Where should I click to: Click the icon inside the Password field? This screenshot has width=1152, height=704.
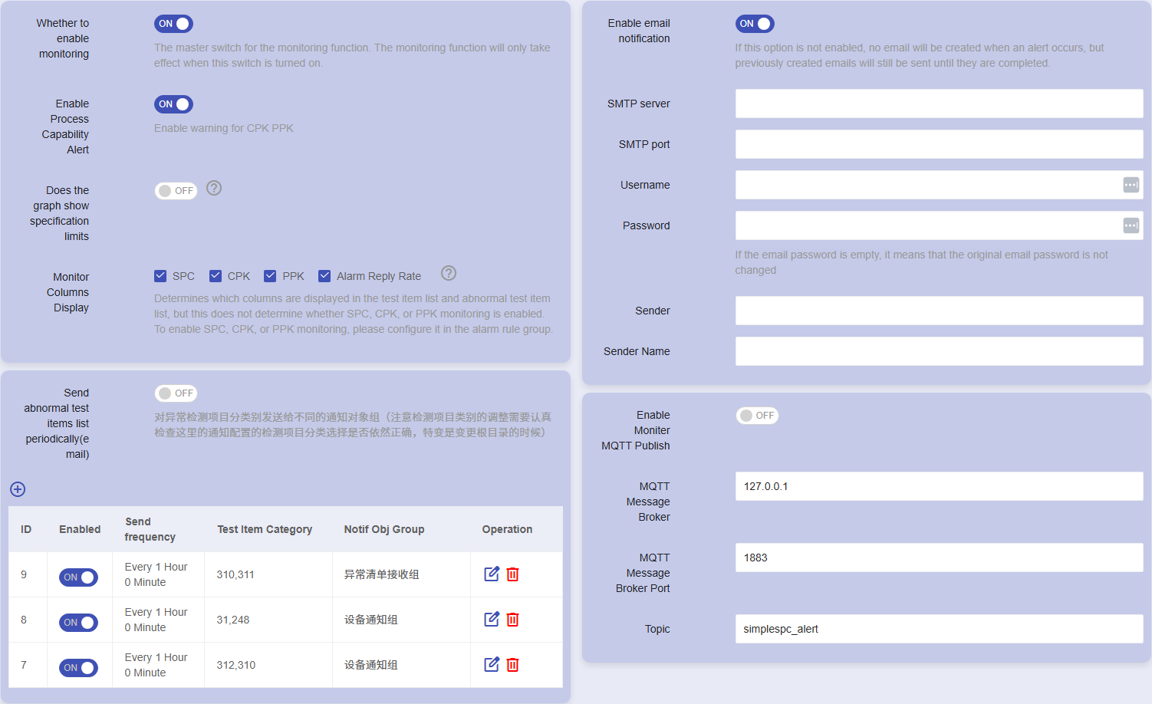[x=1131, y=225]
